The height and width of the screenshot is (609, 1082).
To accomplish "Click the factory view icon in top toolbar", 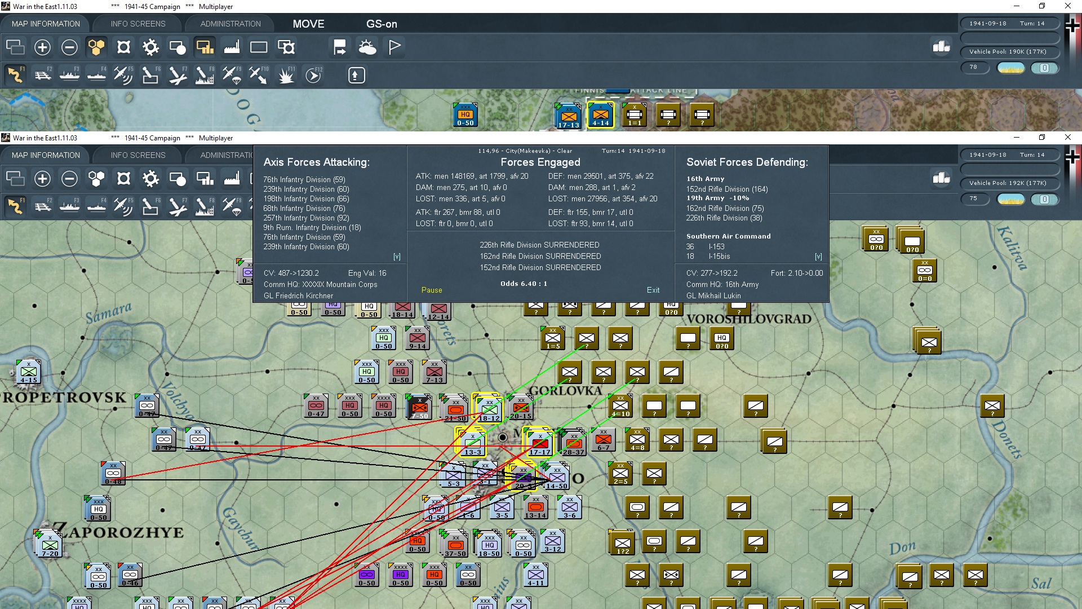I will [232, 47].
